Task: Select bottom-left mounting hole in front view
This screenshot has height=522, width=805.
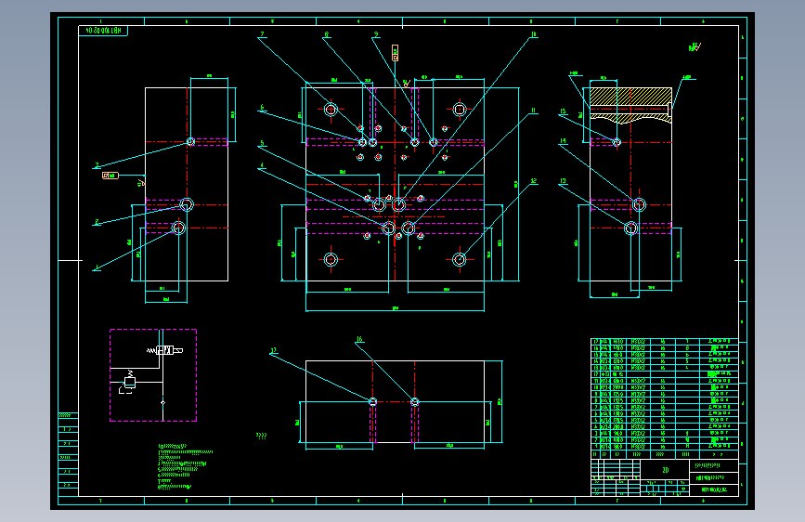Action: point(331,260)
